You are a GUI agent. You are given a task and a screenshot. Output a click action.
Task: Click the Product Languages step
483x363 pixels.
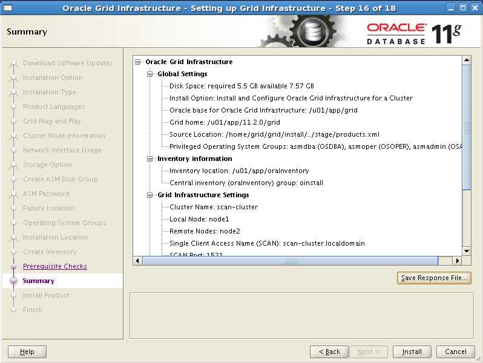[54, 106]
